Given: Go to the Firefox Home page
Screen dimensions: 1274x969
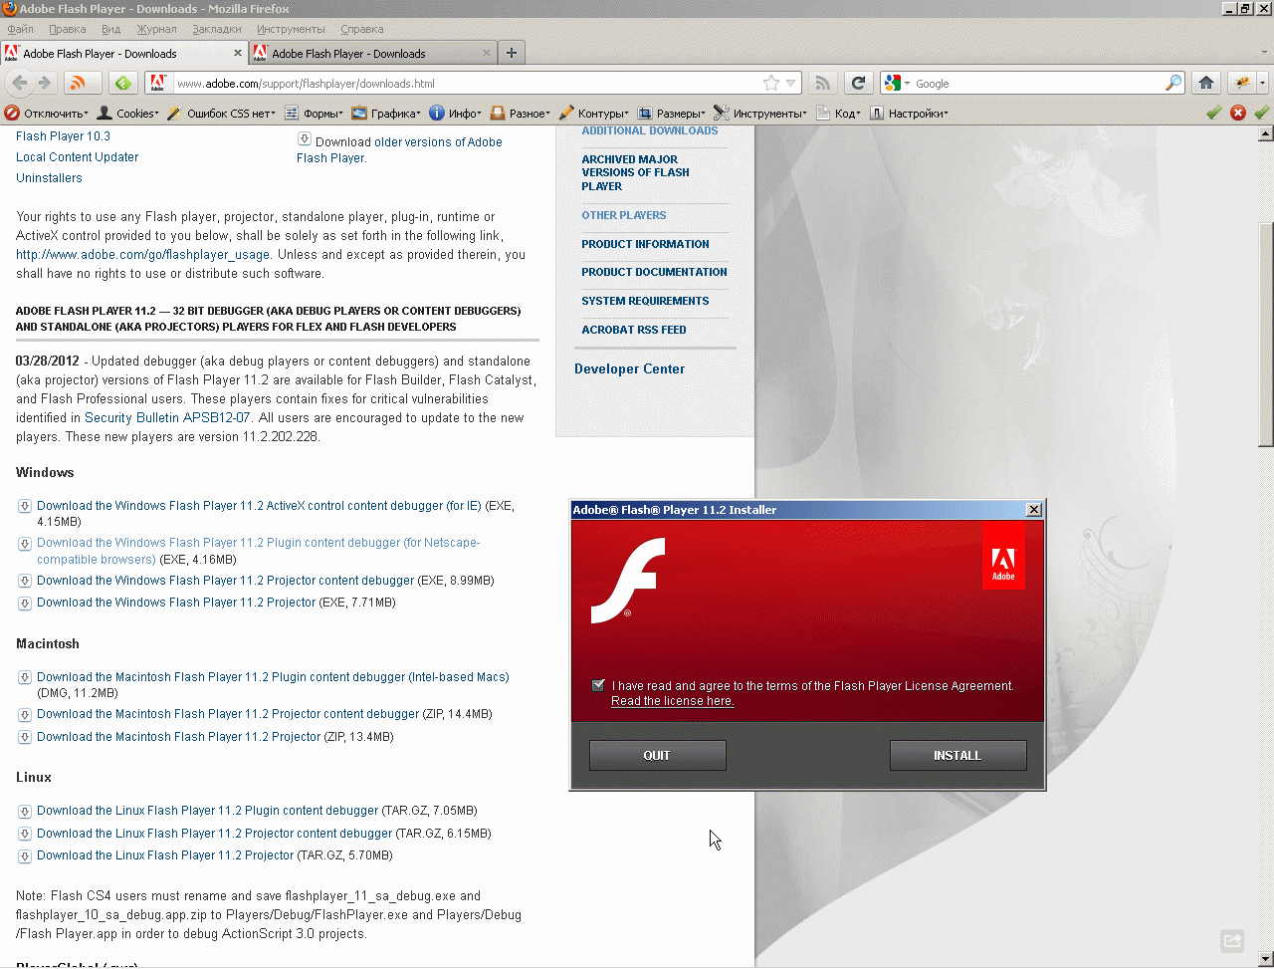Looking at the screenshot, I should tap(1206, 84).
